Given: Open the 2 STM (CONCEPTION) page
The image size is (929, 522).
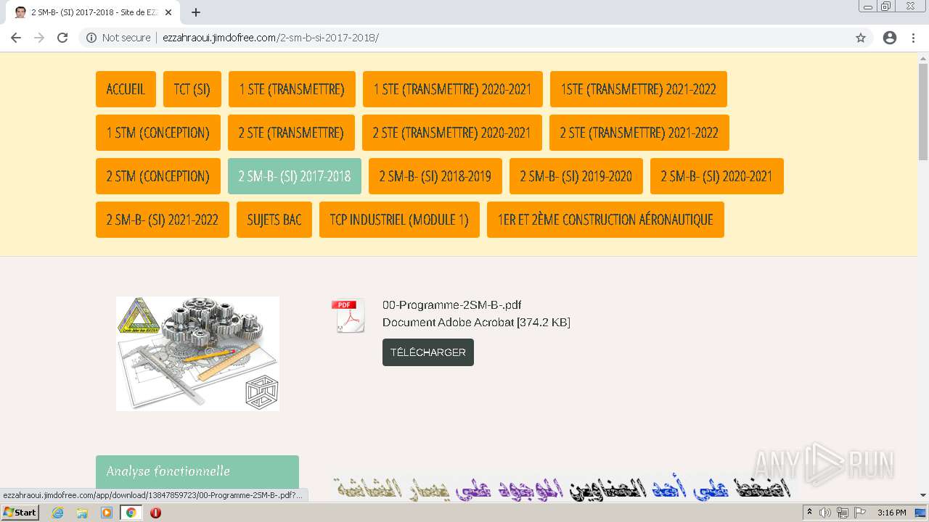Looking at the screenshot, I should point(158,176).
